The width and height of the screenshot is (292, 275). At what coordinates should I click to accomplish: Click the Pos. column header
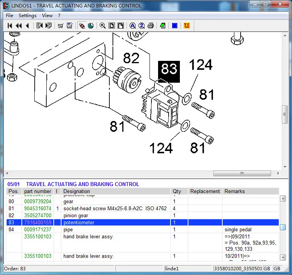pos(14,191)
